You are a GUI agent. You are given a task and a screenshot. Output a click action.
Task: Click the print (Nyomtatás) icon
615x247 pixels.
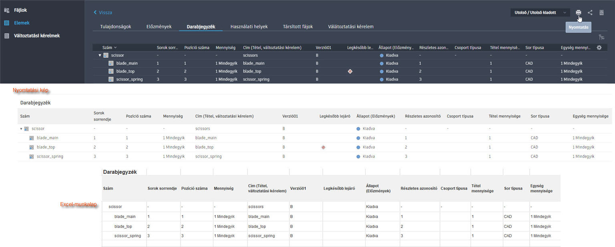point(578,12)
